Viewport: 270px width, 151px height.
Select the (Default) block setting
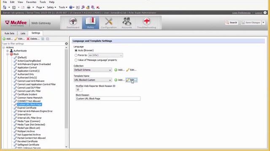pyautogui.click(x=22, y=57)
